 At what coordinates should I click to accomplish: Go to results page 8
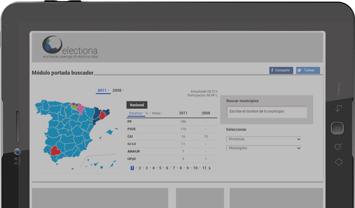tap(181, 168)
